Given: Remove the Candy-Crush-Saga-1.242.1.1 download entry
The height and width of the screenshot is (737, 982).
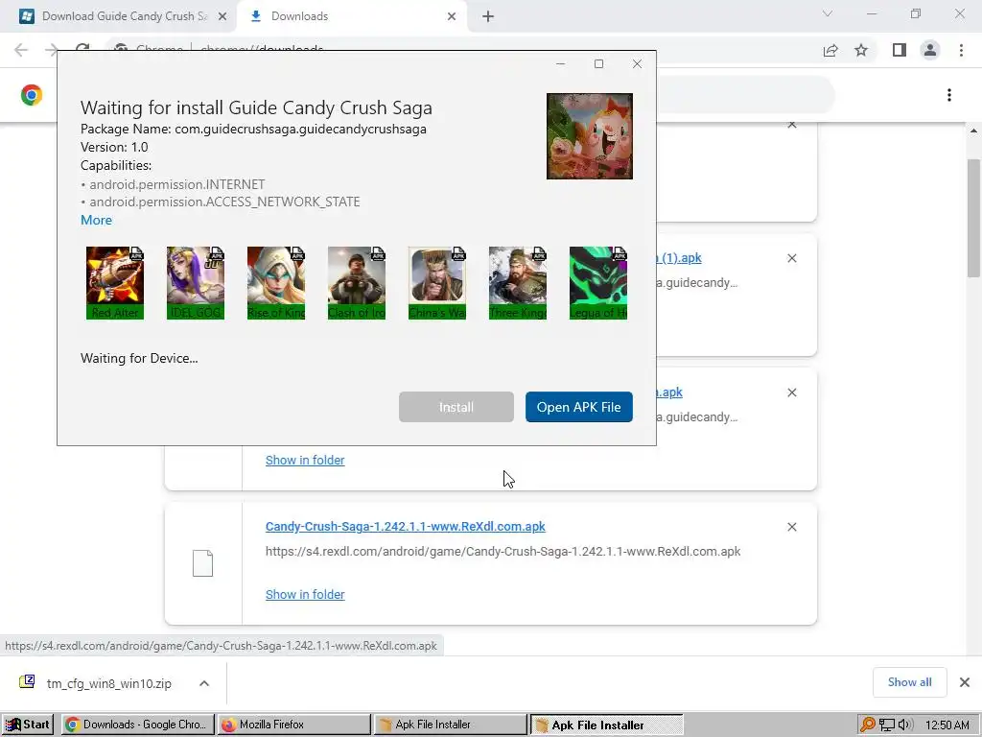Looking at the screenshot, I should (791, 527).
